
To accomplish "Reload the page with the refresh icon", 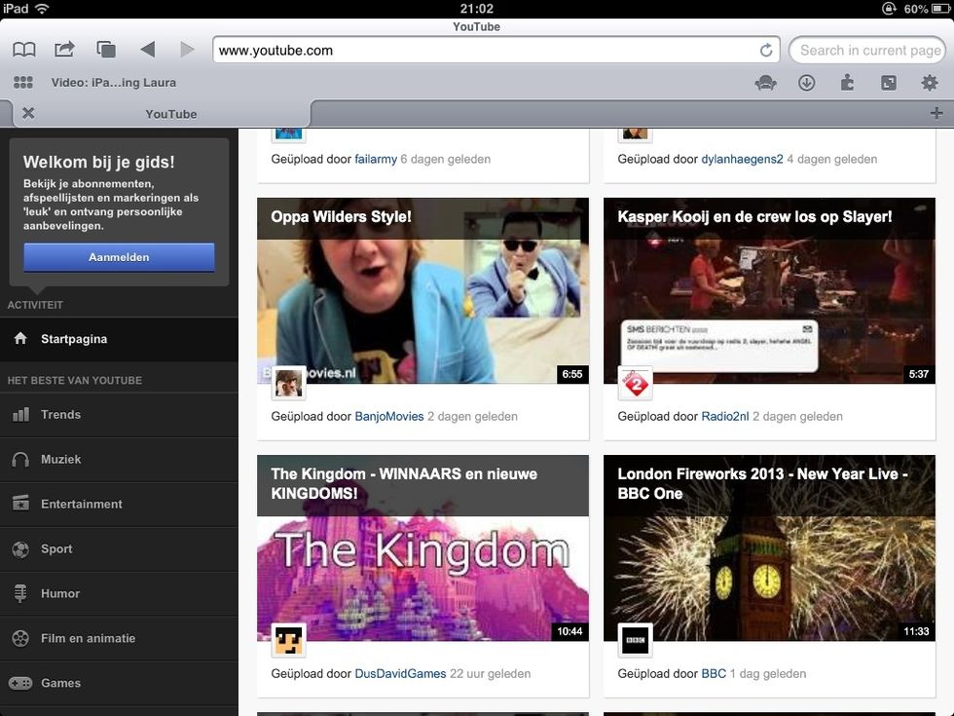I will pos(766,50).
